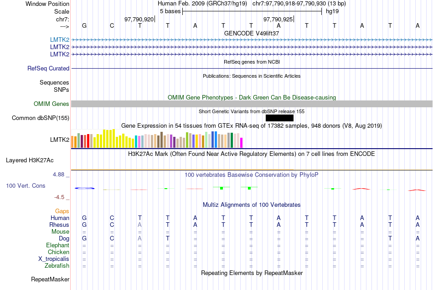Click the RepeatMasker side label
Screen dimensions: 433x290
[x=50, y=280]
